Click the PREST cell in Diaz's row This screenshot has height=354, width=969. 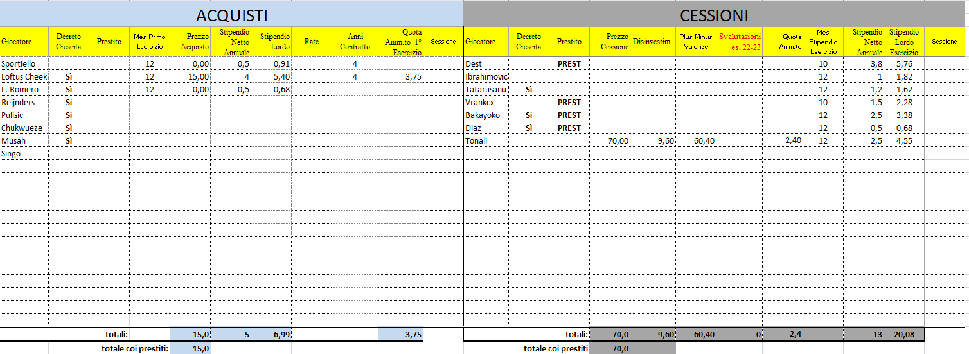coord(569,128)
